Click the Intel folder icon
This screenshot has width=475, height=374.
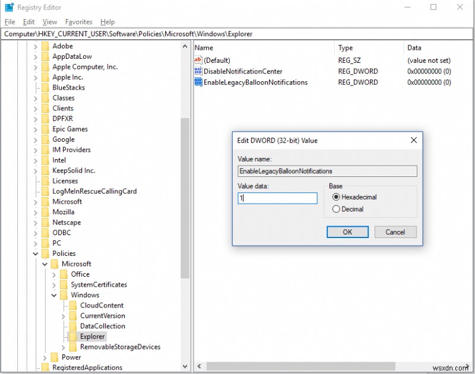[x=45, y=160]
